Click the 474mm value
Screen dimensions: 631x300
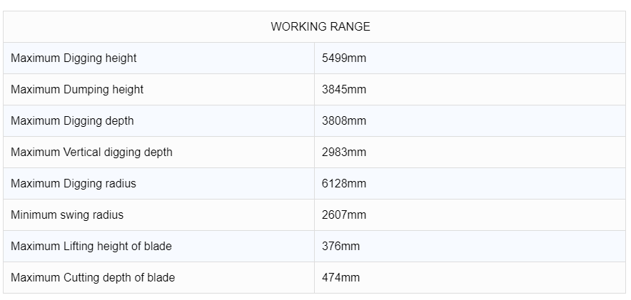tap(340, 278)
